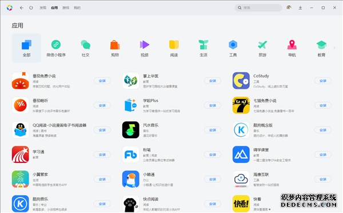The image size is (343, 213).
Task: Install CoStudy
Action: click(323, 81)
